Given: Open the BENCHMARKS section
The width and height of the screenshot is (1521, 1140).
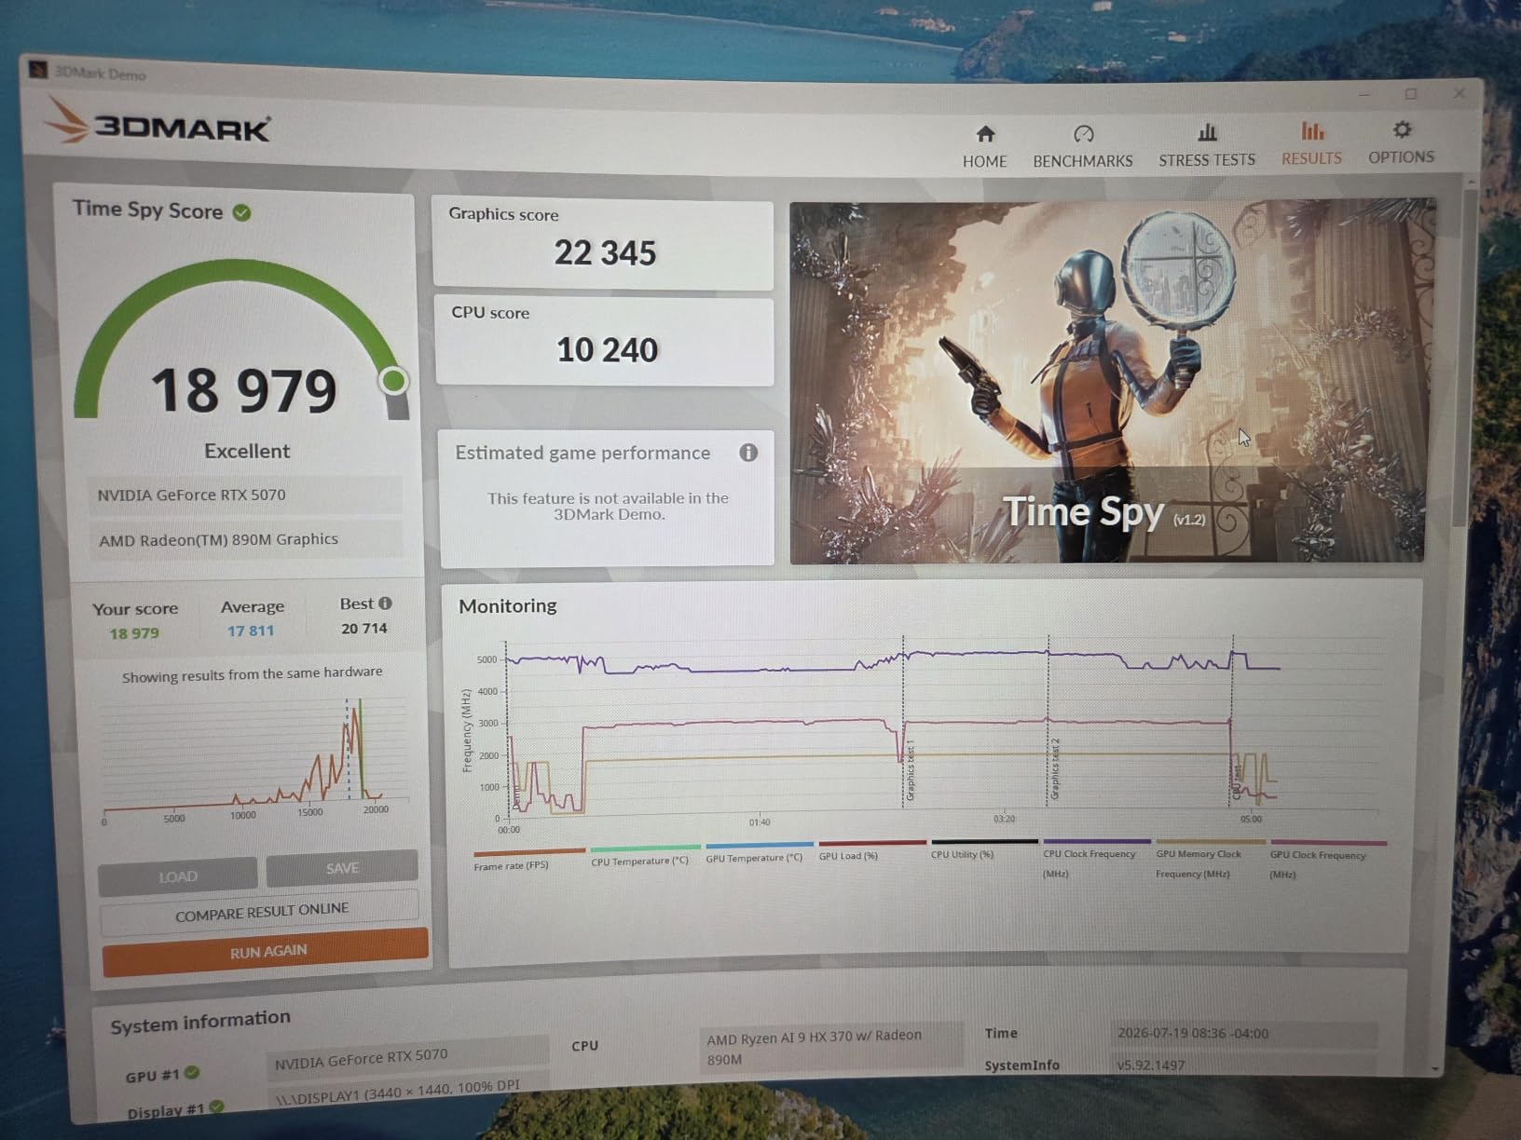Looking at the screenshot, I should [x=1082, y=147].
